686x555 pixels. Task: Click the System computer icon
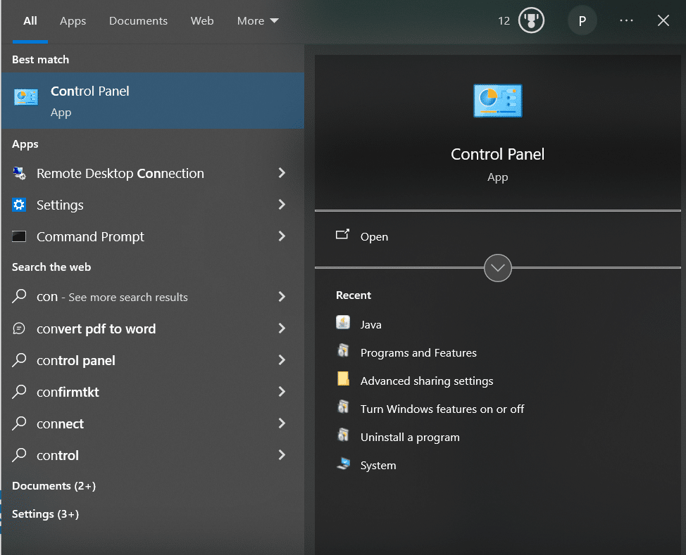pyautogui.click(x=344, y=464)
